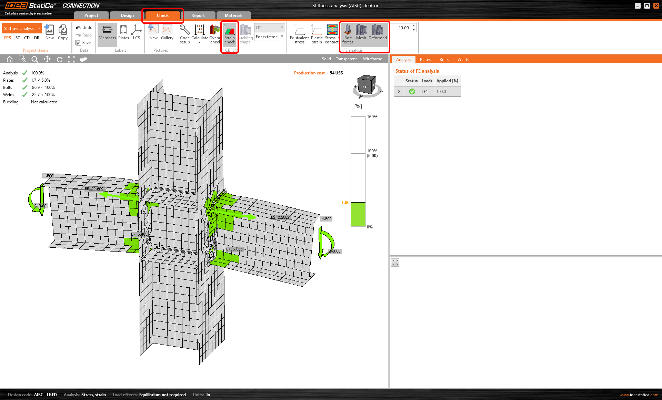
Task: Toggle the Members labels
Action: pyautogui.click(x=107, y=33)
